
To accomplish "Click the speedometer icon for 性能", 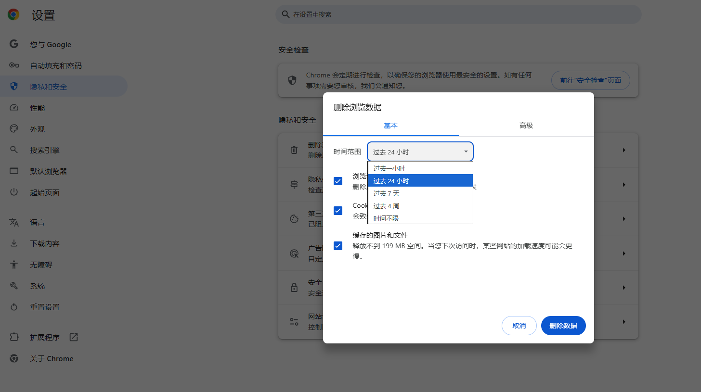I will point(14,108).
